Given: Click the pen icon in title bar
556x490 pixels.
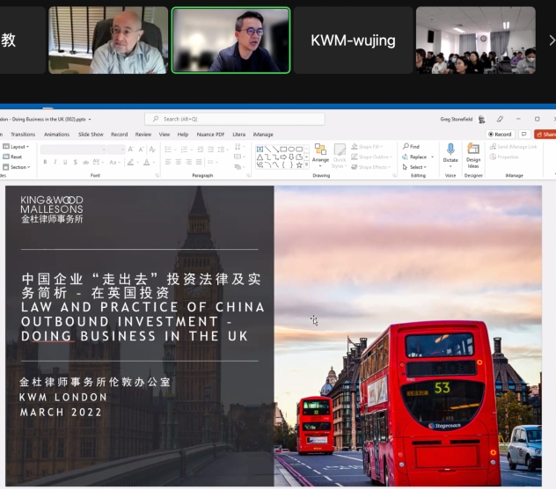Looking at the screenshot, I should (500, 119).
